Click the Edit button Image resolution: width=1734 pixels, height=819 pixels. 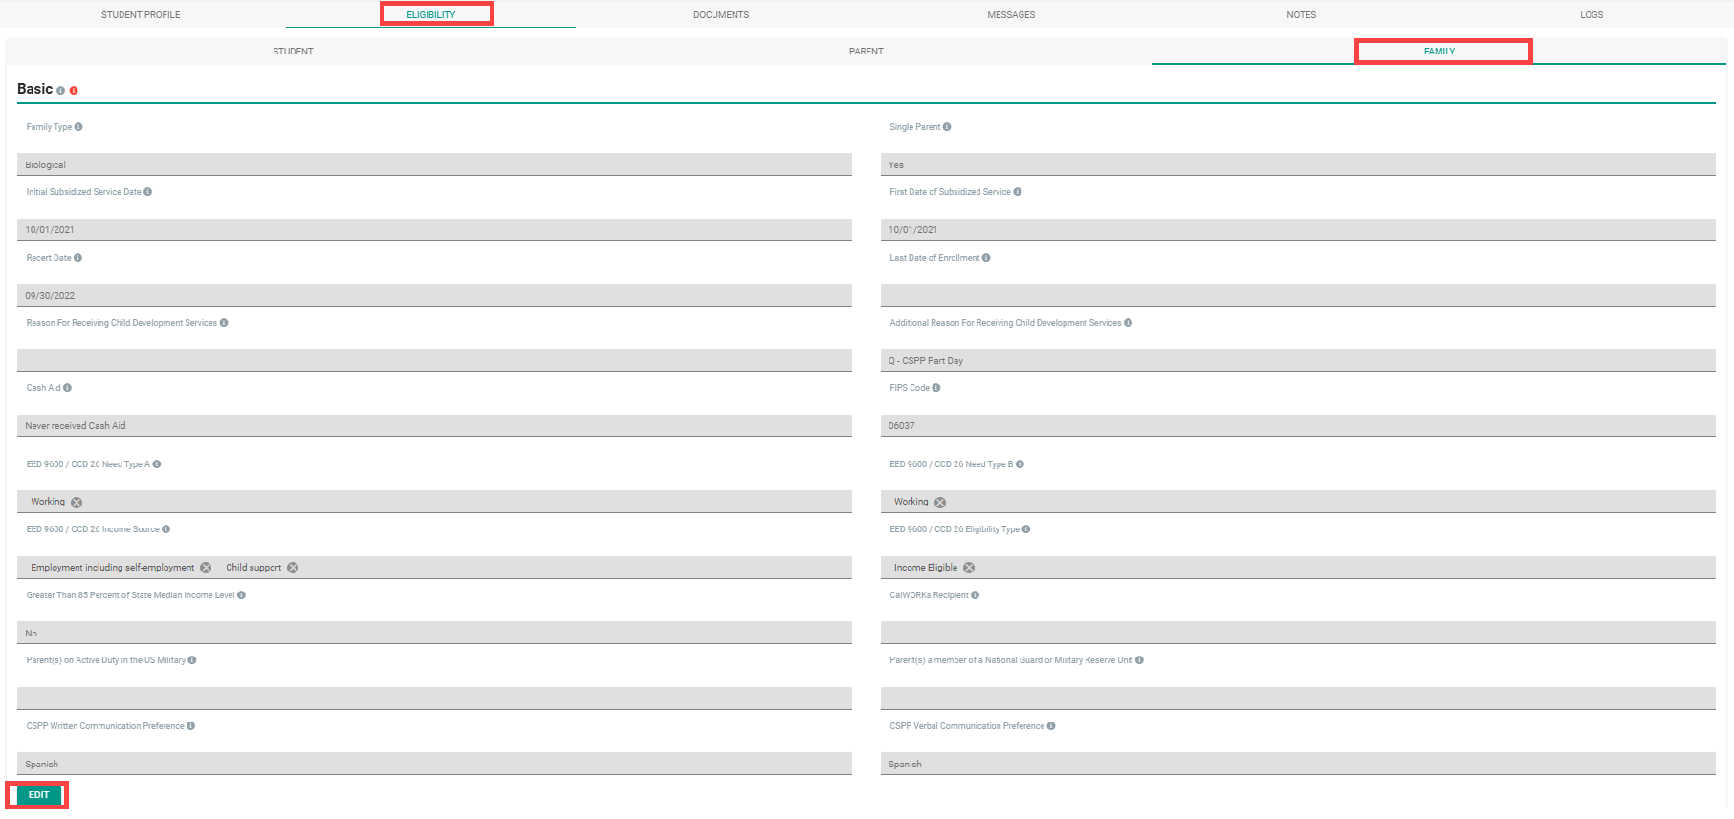[38, 795]
